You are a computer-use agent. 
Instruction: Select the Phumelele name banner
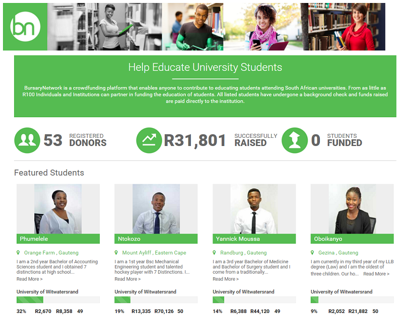pos(58,239)
